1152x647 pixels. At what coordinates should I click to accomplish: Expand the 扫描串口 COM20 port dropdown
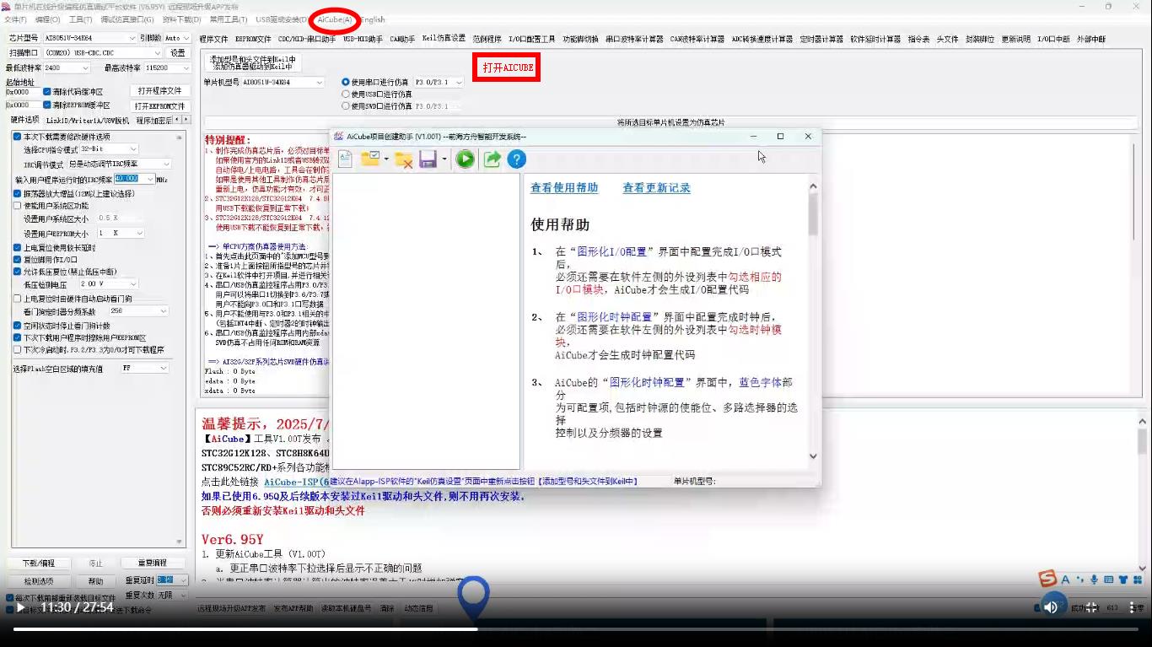tap(156, 52)
